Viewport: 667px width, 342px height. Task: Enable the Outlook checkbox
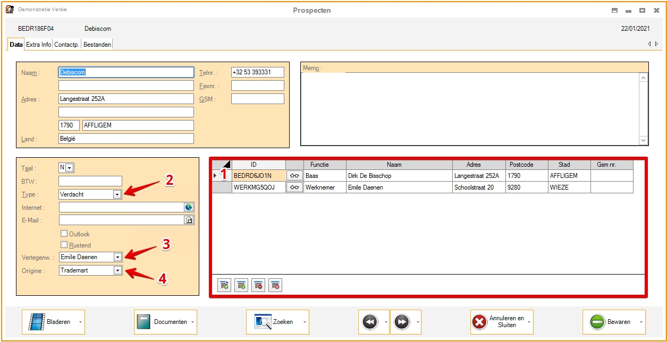click(x=64, y=234)
